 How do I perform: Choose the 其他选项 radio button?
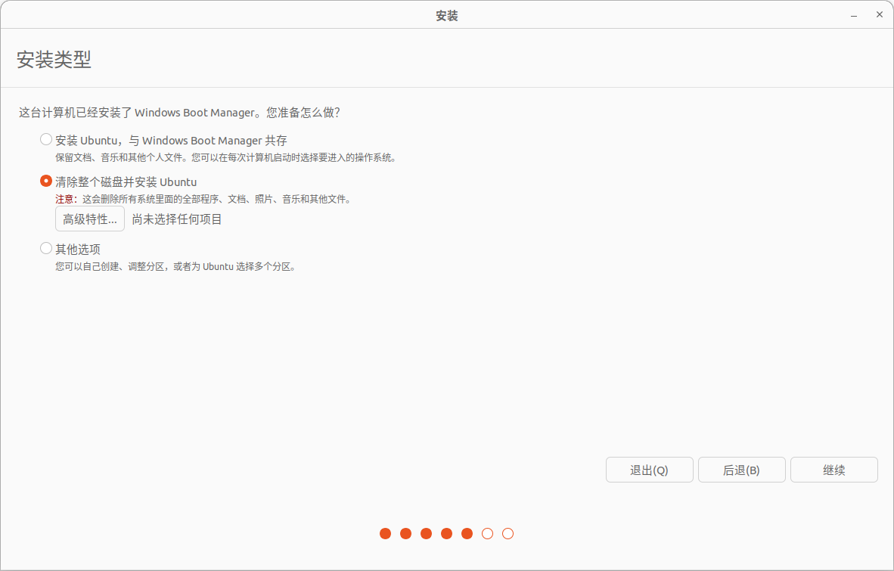[46, 249]
